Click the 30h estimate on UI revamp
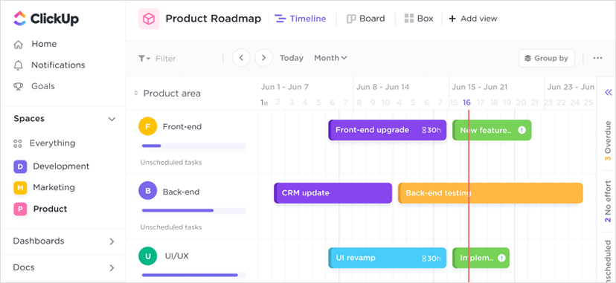The height and width of the screenshot is (283, 616). [431, 258]
